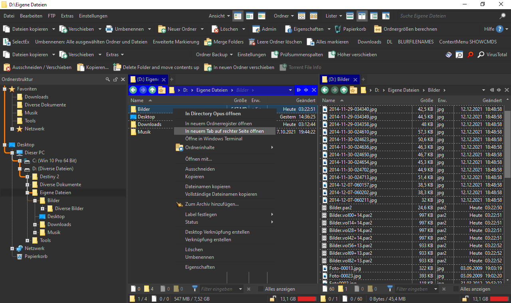Screen dimensions: 511x303
Task: Click the Papierkorb recycle bin toolbar icon
Action: click(x=338, y=29)
